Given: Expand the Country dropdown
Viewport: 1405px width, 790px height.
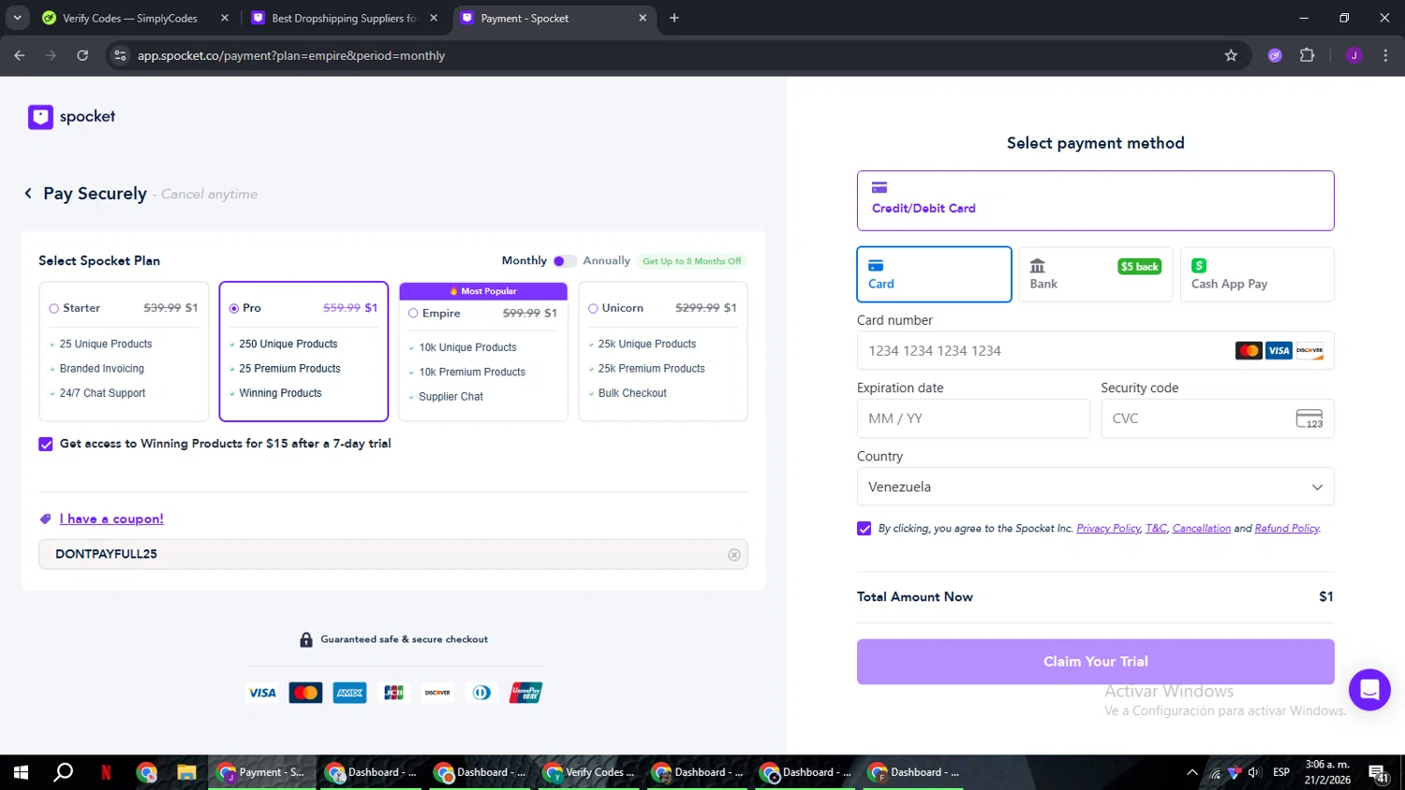Looking at the screenshot, I should 1095,487.
